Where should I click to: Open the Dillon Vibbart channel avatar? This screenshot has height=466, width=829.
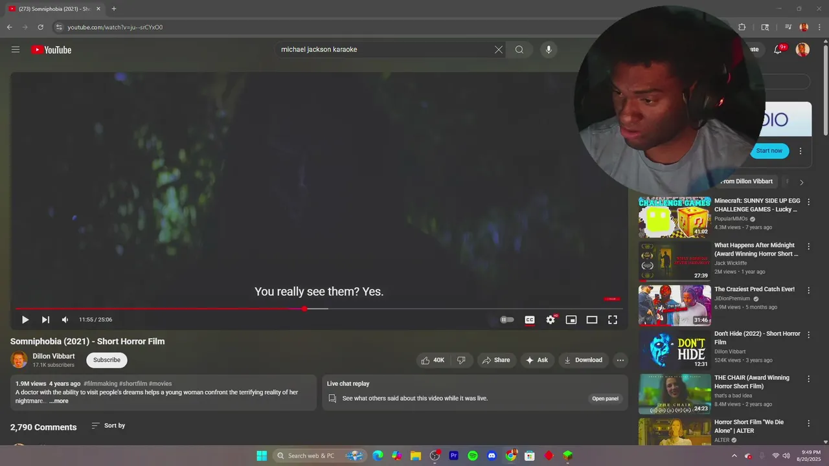[x=19, y=360]
